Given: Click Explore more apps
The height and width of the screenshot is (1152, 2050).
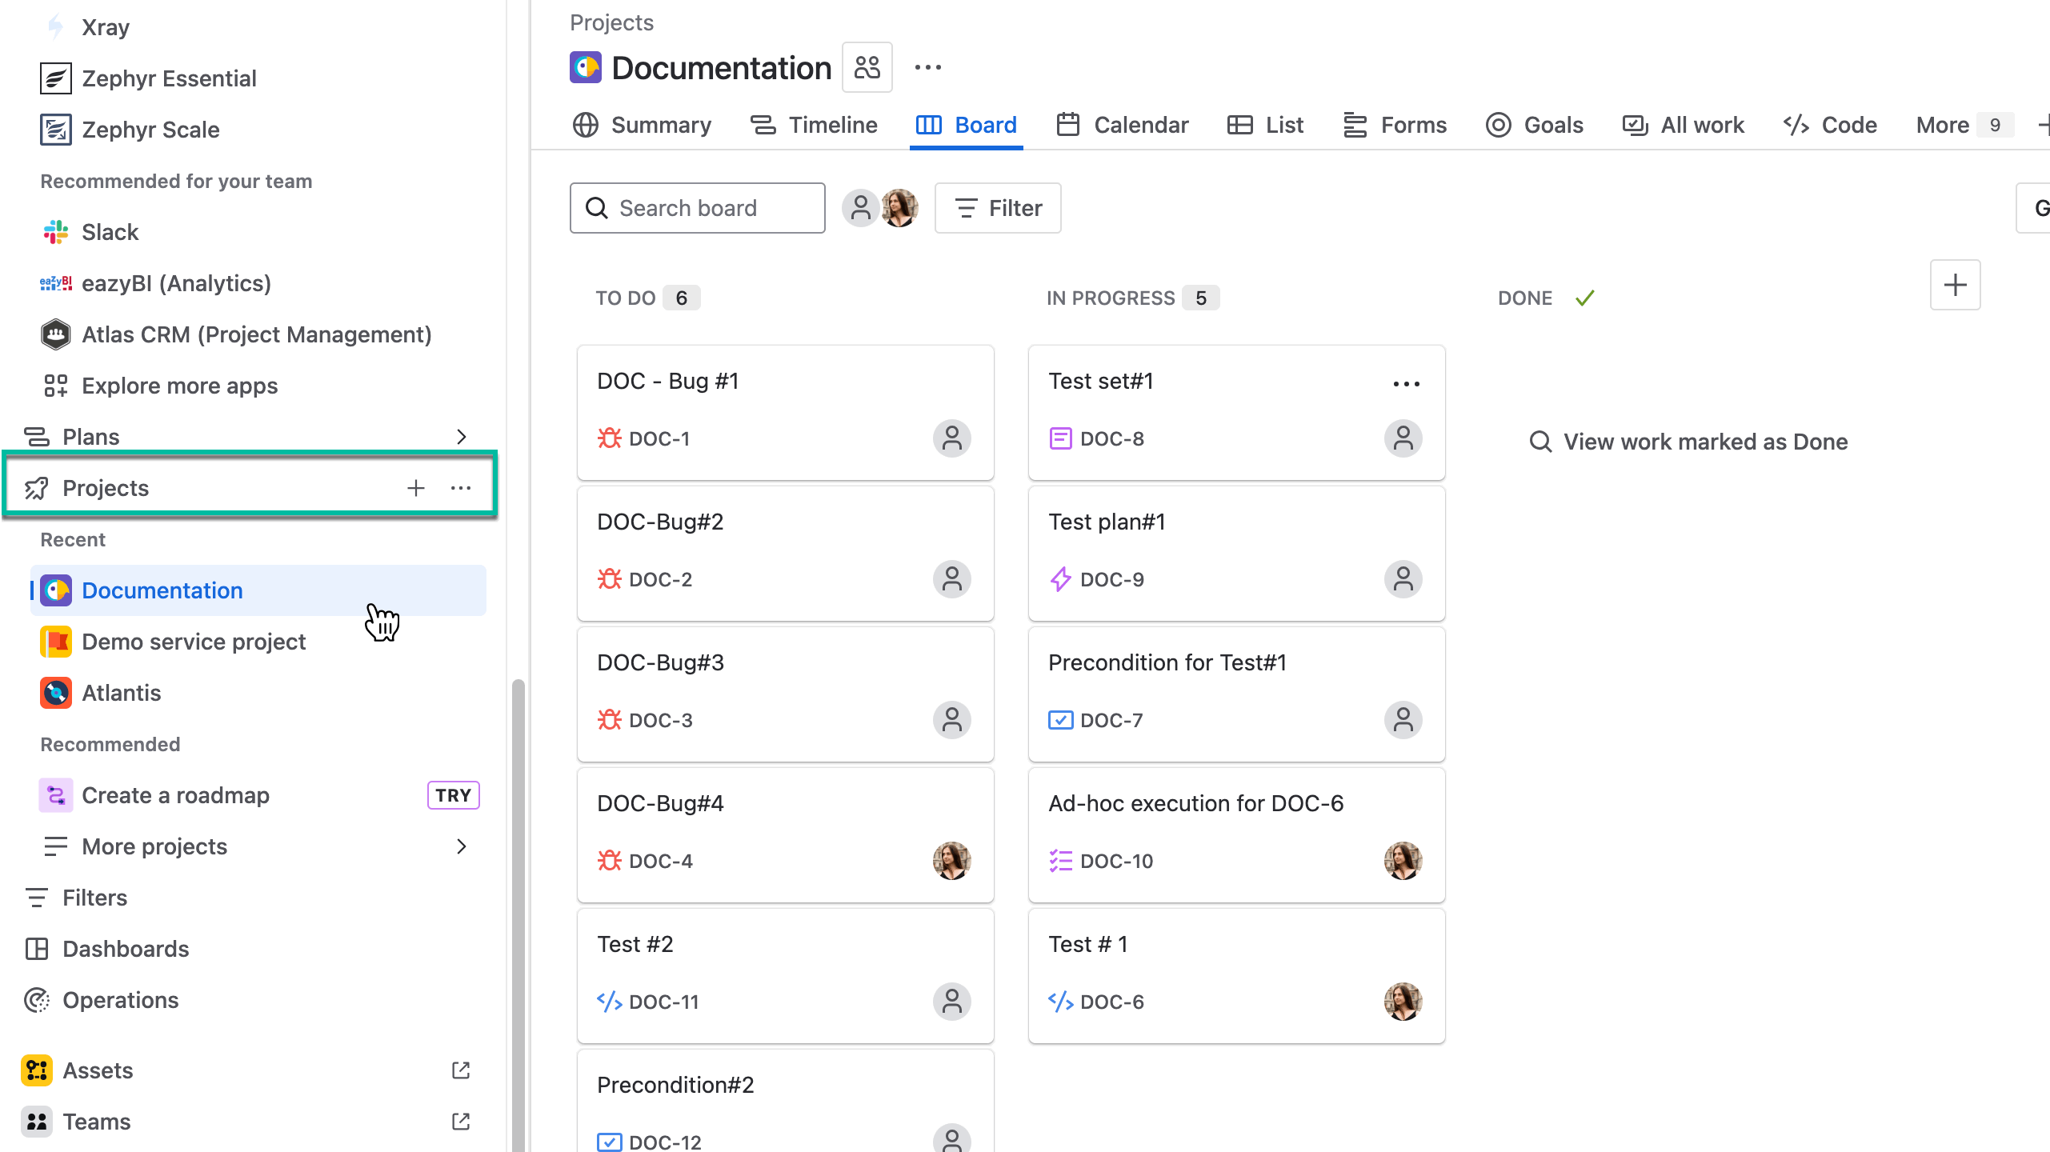Looking at the screenshot, I should point(178,386).
